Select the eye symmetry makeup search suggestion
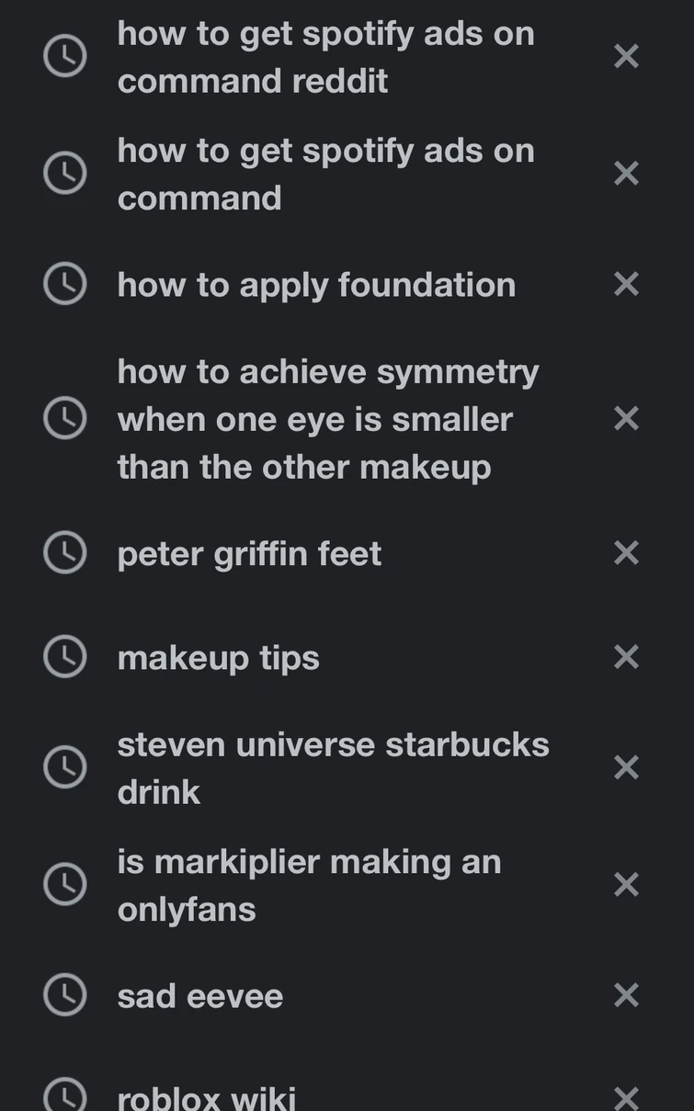Viewport: 694px width, 1111px height. (x=327, y=419)
